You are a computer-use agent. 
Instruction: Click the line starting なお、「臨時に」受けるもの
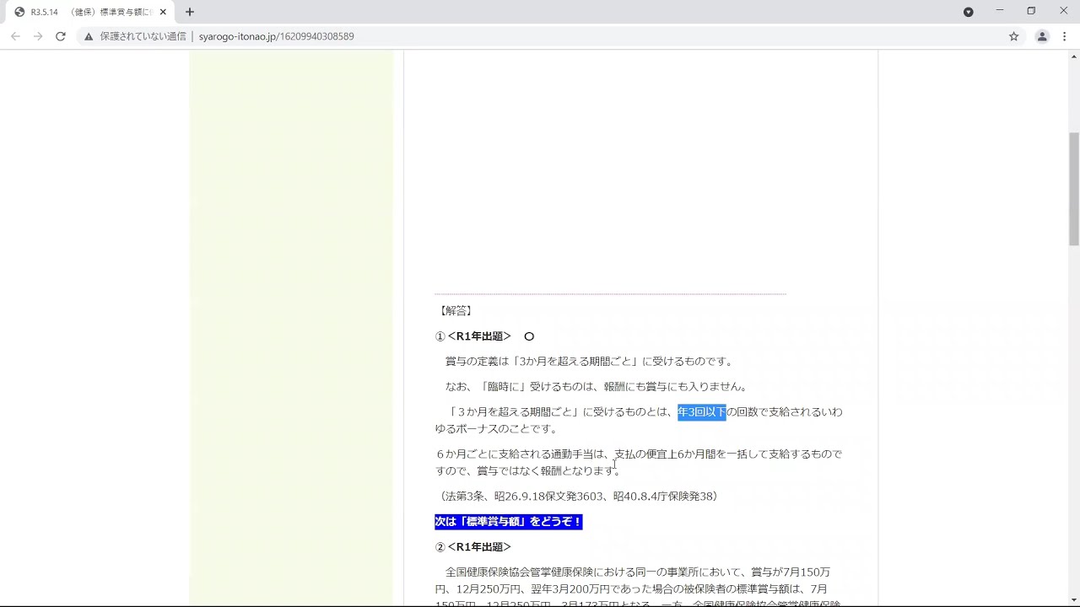597,387
